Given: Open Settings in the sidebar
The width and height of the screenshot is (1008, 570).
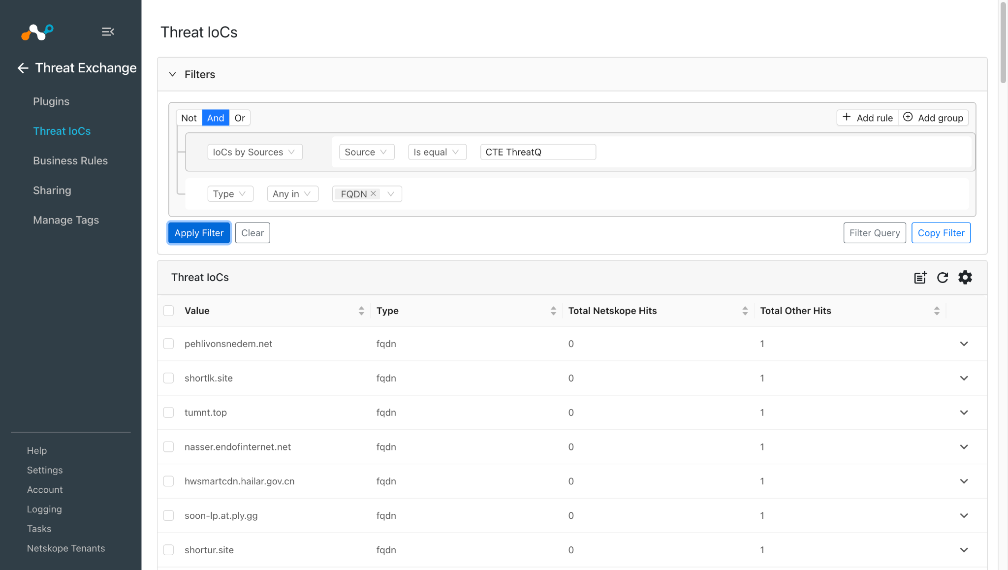Looking at the screenshot, I should [45, 470].
